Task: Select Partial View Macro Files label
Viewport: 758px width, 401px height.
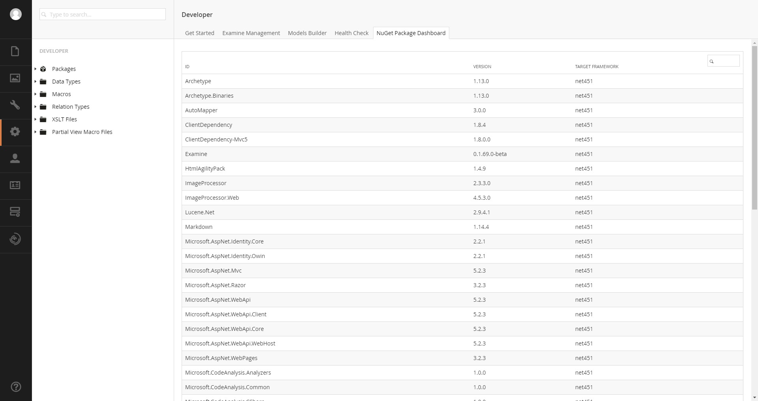Action: click(x=82, y=132)
